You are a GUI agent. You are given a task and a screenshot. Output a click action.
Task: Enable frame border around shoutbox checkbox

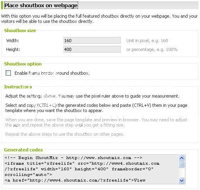[8, 73]
